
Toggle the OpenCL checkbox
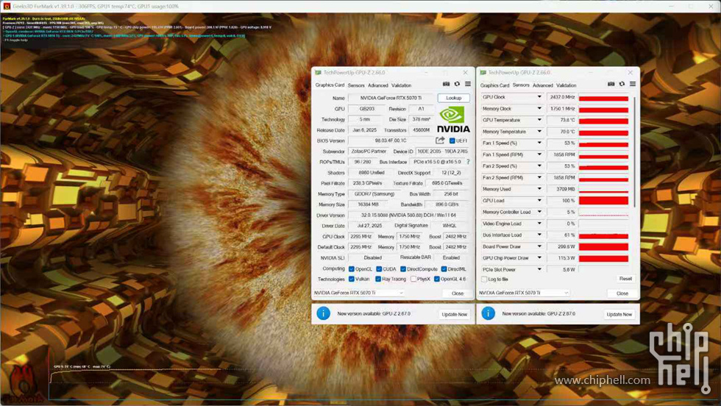pos(352,269)
